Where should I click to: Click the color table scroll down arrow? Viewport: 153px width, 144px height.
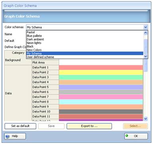point(145,119)
